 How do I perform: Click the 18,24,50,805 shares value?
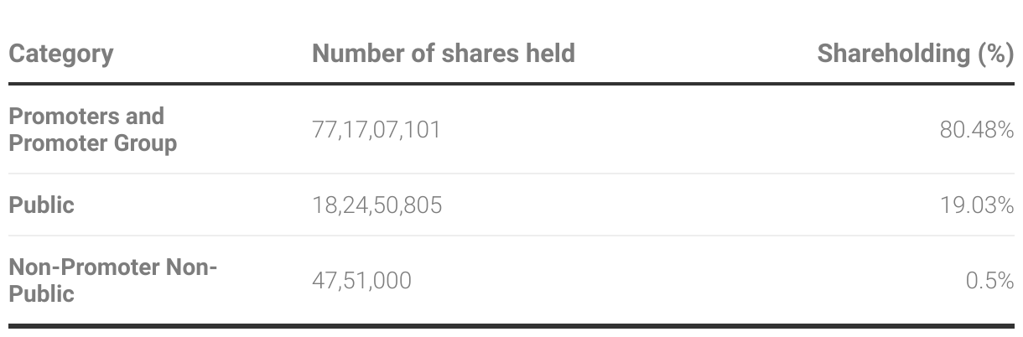click(x=376, y=205)
